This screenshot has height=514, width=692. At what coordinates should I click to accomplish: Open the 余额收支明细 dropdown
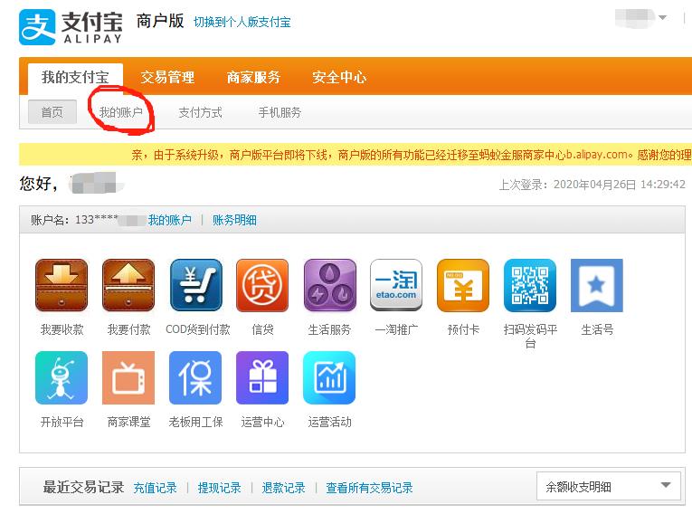(608, 486)
